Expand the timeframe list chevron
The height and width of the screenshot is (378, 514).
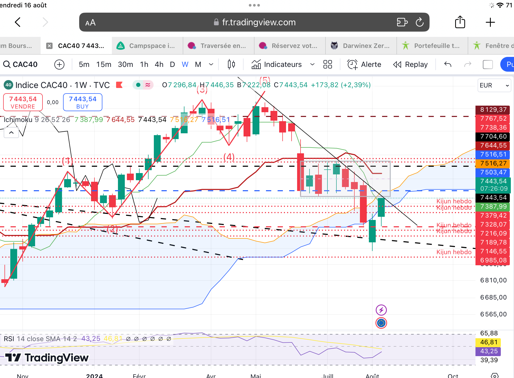click(x=211, y=64)
